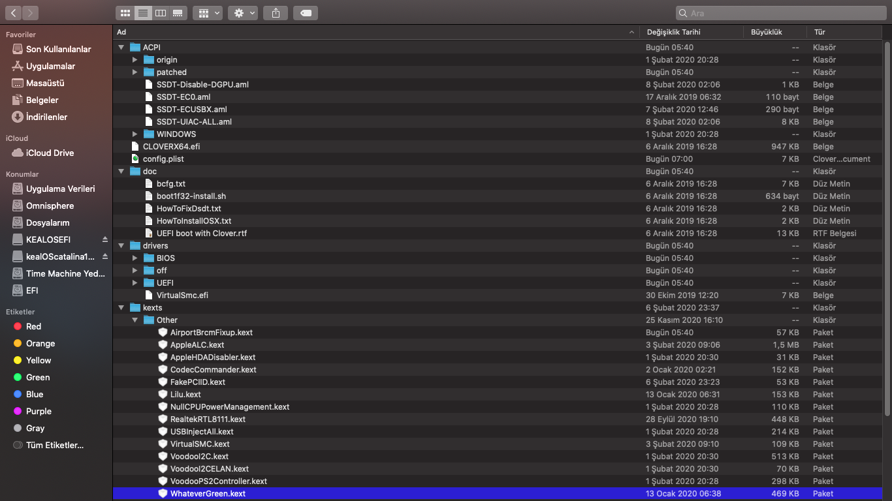The height and width of the screenshot is (501, 892).
Task: Switch to column view mode
Action: 161,13
